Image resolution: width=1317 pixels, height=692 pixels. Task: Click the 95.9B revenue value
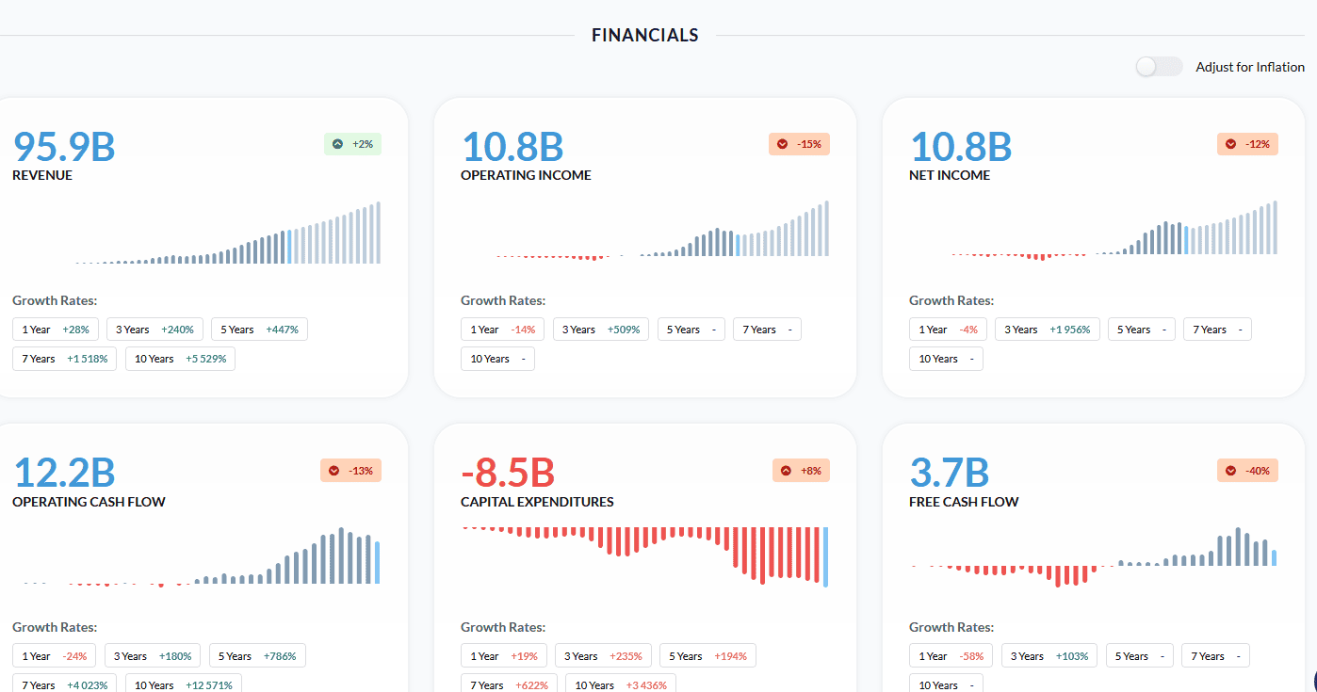click(x=64, y=147)
